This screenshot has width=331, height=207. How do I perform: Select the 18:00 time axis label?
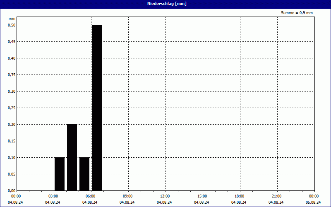pos(239,196)
